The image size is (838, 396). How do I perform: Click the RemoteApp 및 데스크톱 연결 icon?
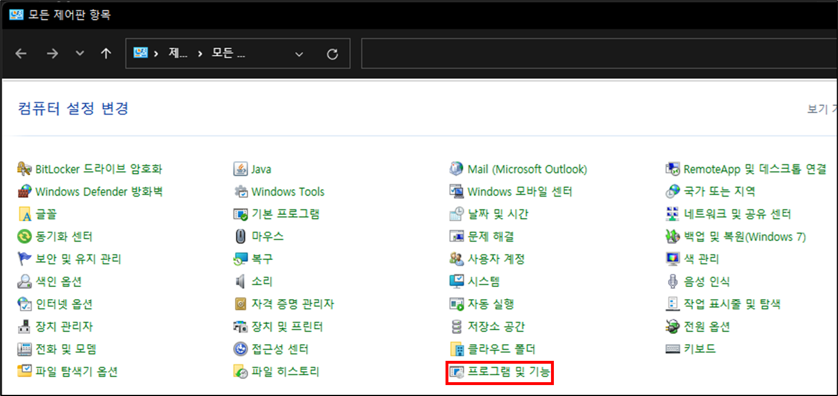(x=673, y=169)
